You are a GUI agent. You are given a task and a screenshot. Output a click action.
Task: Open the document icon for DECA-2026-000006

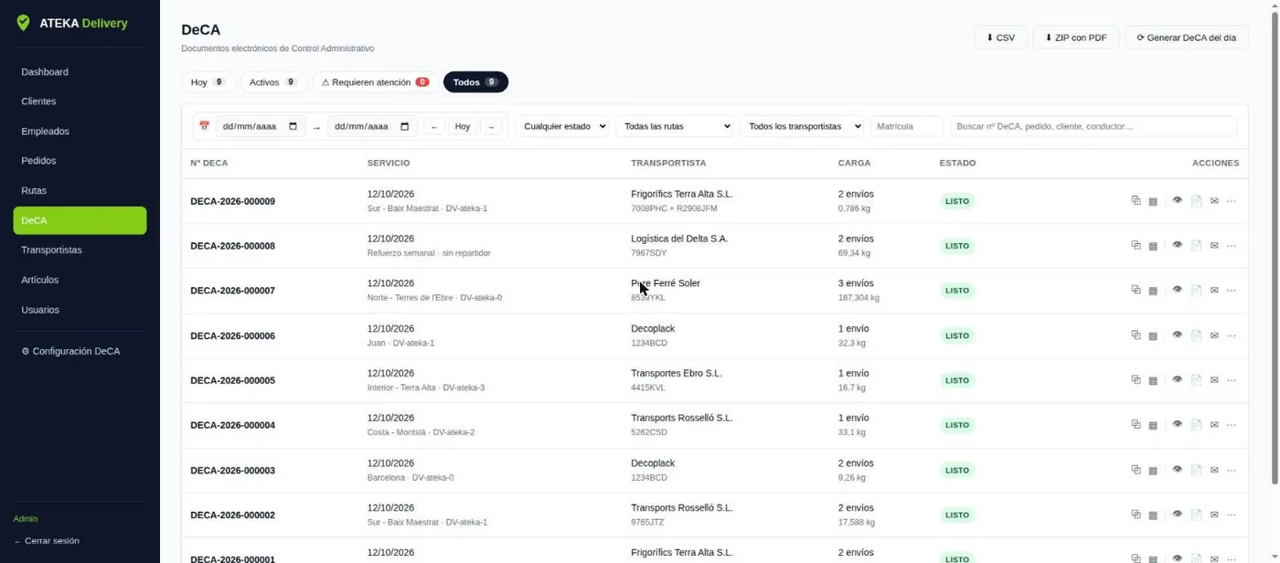pos(1196,336)
